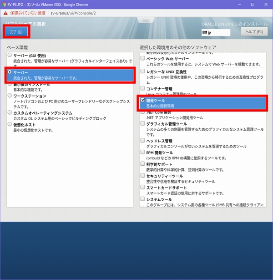The width and height of the screenshot is (273, 280).
Task: Enable スマートカードサポート checkbox
Action: (142, 187)
